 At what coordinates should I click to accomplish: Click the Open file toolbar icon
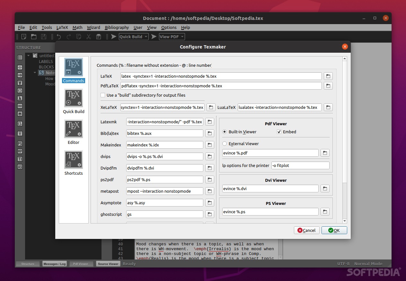(33, 37)
